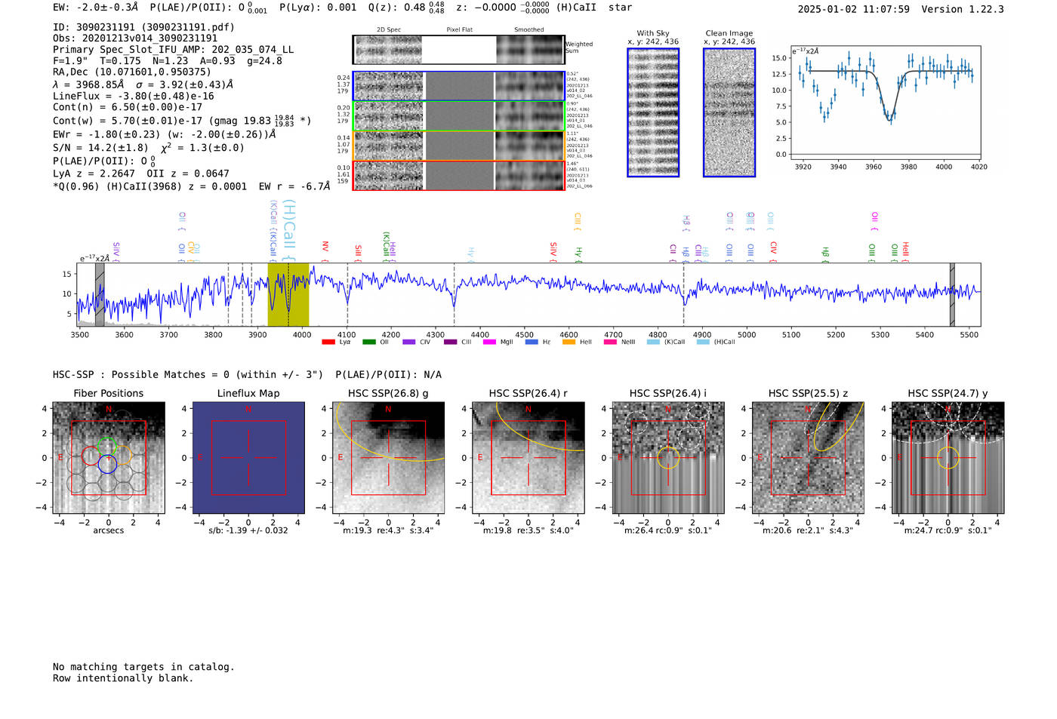Open the HSC SSP(26.4) r image
Viewport: 1057px width, 719px height.
[x=528, y=458]
